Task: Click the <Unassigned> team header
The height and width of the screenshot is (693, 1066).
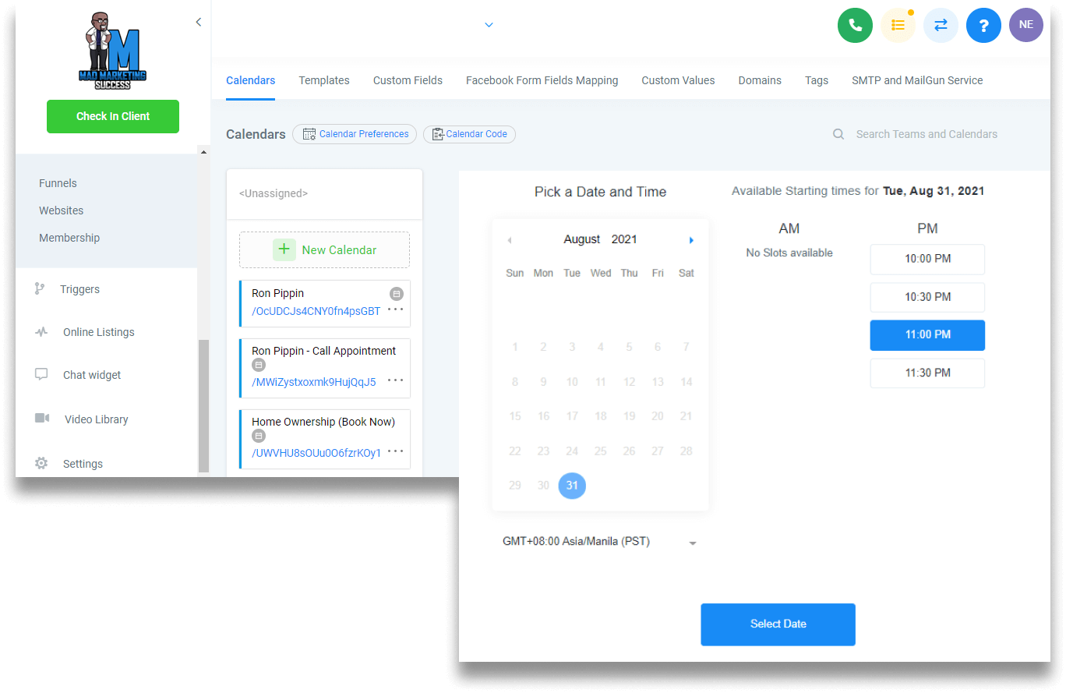Action: (x=273, y=193)
